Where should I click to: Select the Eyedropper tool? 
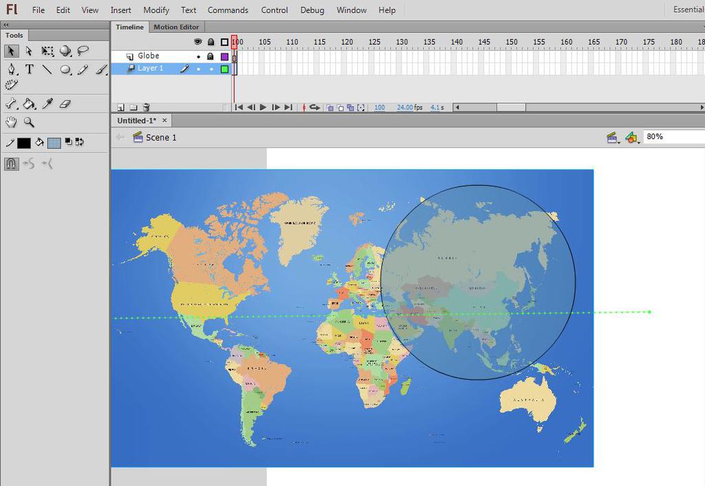47,103
